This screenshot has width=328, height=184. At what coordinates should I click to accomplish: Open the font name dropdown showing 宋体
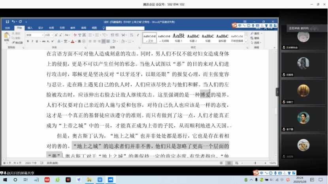click(x=34, y=35)
